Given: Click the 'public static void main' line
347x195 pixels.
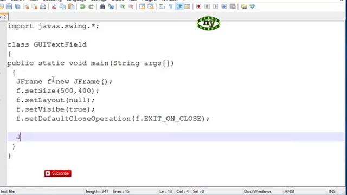Looking at the screenshot, I should click(x=91, y=63).
